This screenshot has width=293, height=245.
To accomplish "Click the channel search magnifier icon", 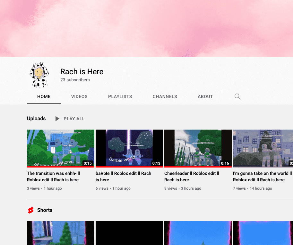I will [237, 96].
